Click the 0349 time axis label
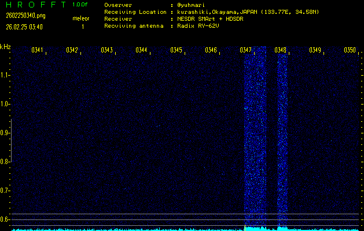 pos(315,50)
